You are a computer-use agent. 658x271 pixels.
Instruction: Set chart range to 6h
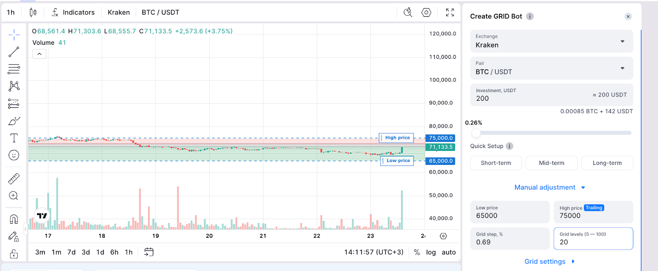[114, 252]
